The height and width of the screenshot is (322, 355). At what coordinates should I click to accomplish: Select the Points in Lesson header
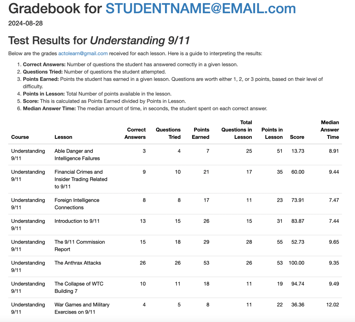pos(272,133)
